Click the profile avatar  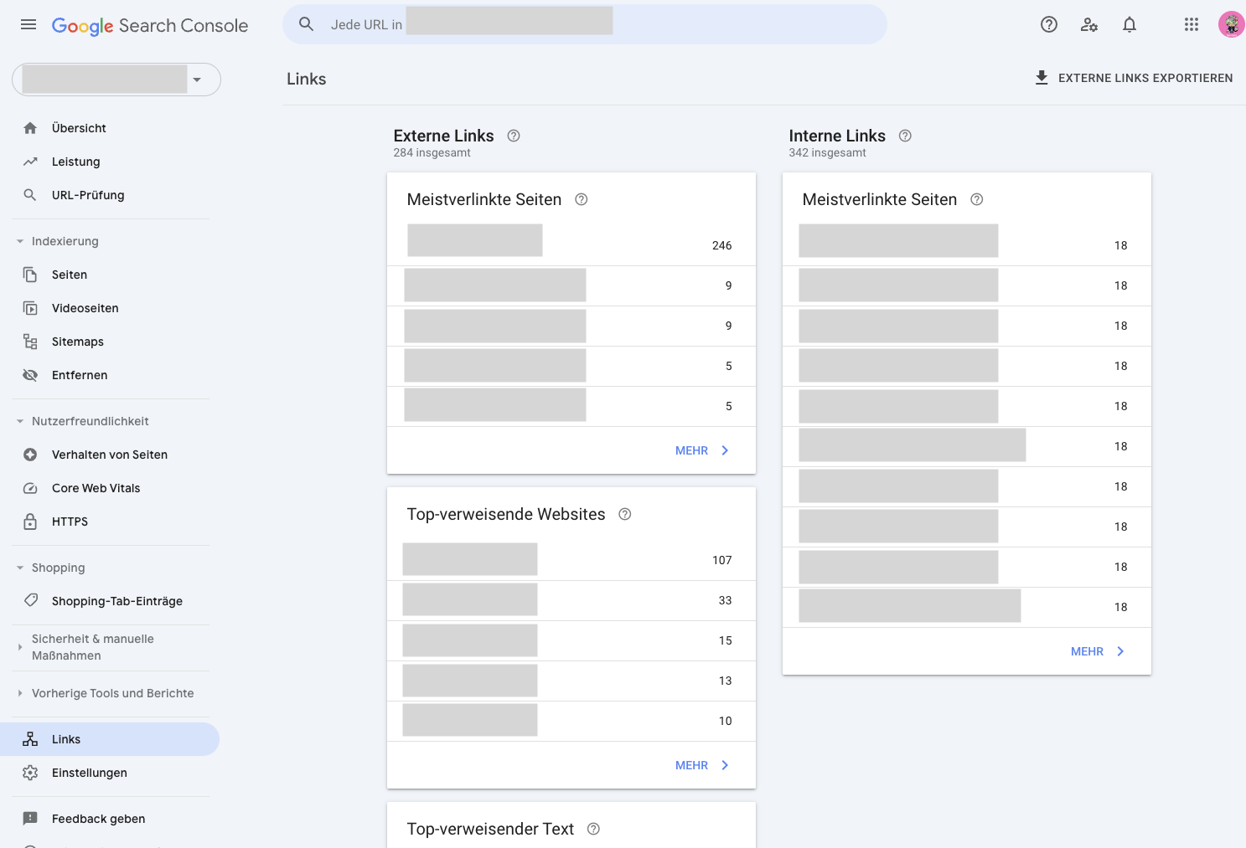1231,24
